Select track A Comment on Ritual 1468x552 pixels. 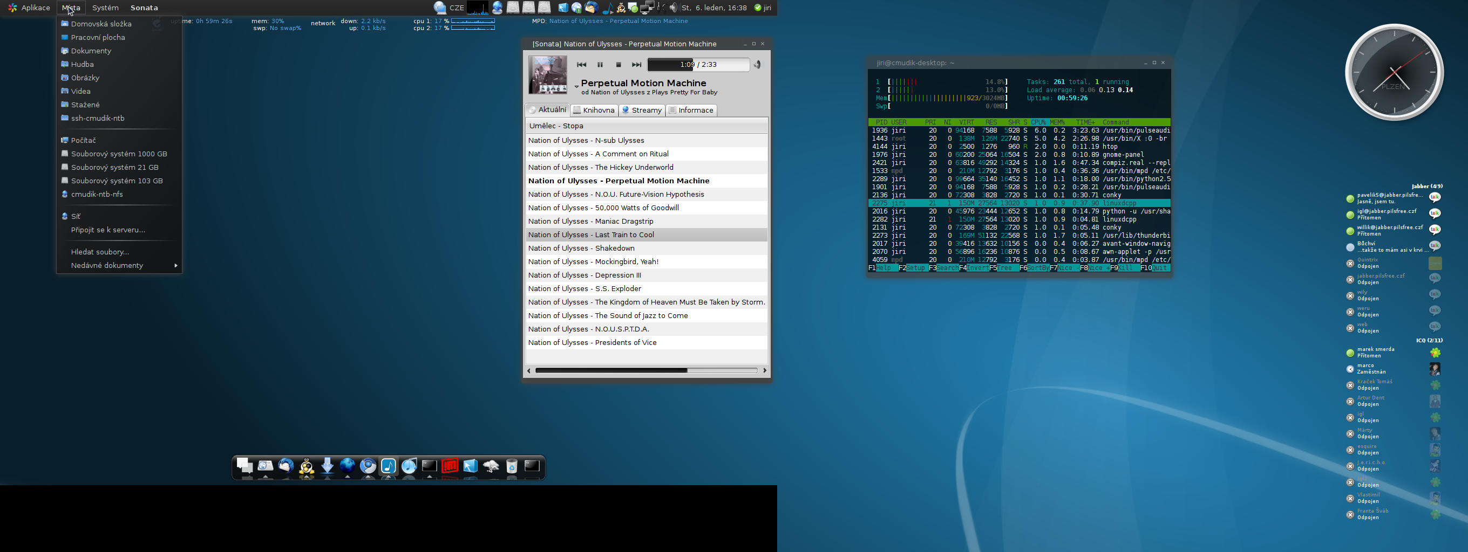click(x=646, y=154)
